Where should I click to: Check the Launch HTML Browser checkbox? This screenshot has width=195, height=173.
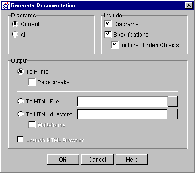pos(21,140)
